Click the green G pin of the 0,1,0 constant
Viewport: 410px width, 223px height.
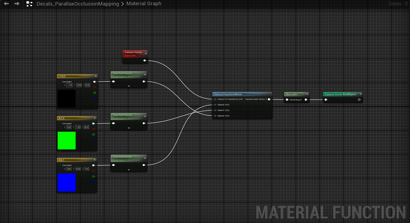tap(93, 134)
